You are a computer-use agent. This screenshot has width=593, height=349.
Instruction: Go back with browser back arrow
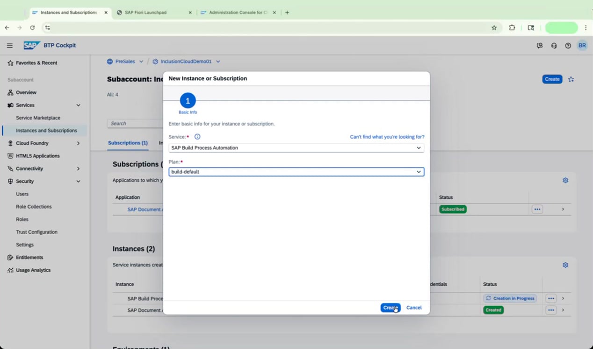(x=7, y=28)
